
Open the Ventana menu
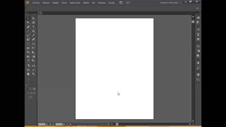click(102, 3)
